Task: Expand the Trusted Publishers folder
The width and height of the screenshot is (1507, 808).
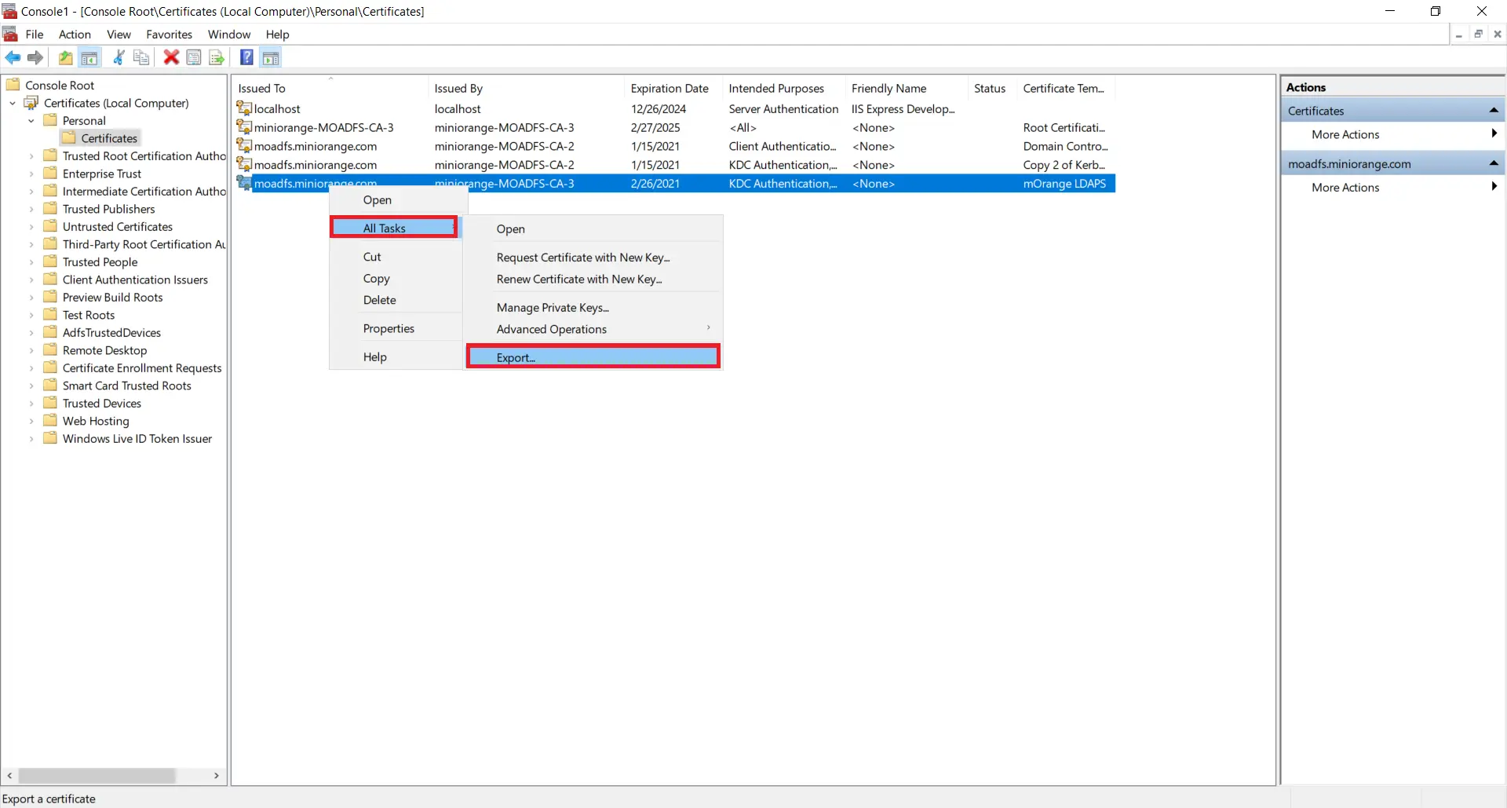Action: point(31,209)
